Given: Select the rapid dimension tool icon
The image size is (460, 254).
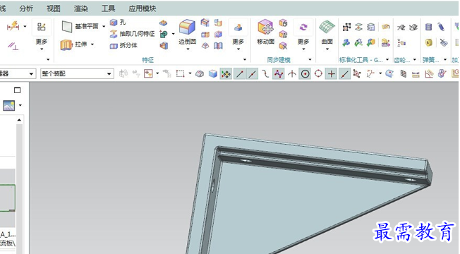Looking at the screenshot, I should coord(13,26).
